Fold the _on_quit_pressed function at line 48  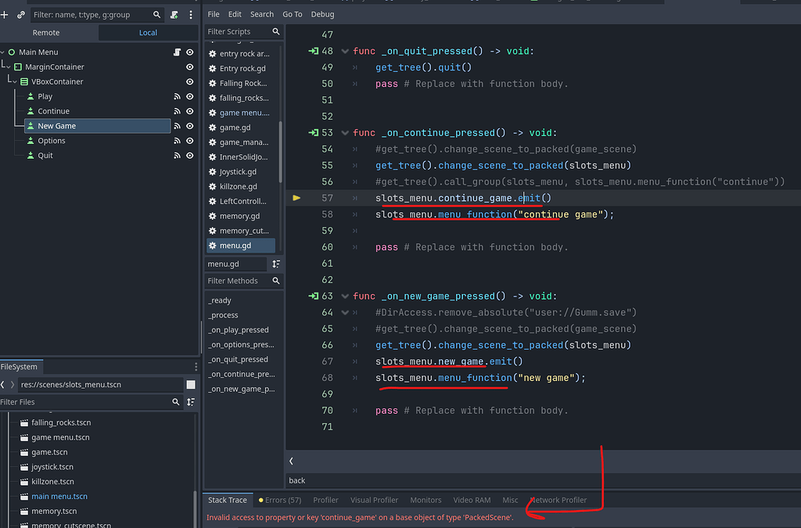click(346, 52)
